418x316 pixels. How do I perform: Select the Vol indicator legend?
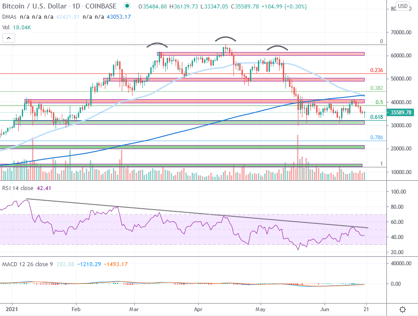[7, 28]
